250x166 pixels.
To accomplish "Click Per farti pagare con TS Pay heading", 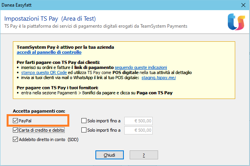I will coord(58,62).
